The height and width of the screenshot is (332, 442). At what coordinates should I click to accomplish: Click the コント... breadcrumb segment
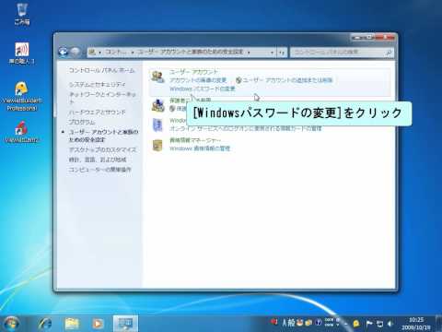coord(116,52)
